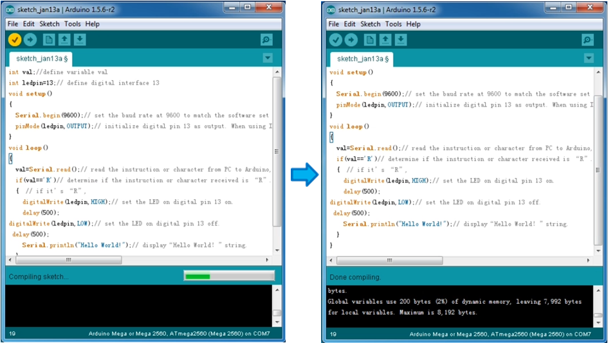Maximize the right Arduino window
Viewport: 608px width, 343px height.
[569, 7]
